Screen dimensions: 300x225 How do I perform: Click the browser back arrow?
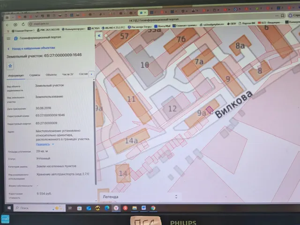tap(7, 25)
